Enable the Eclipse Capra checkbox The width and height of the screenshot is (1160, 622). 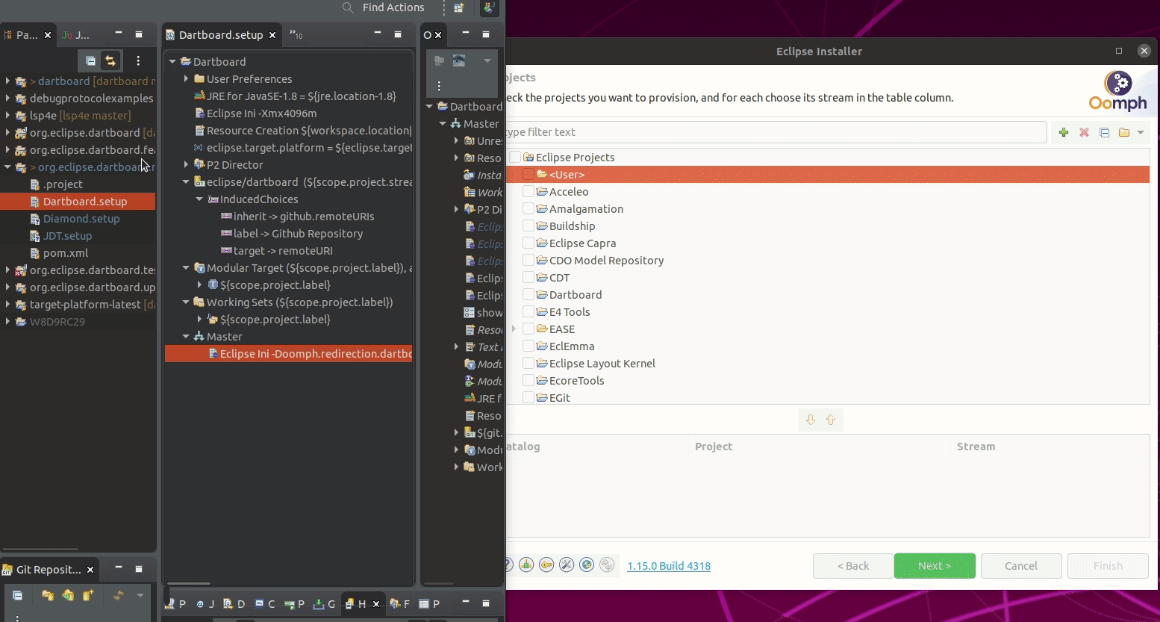[x=528, y=243]
